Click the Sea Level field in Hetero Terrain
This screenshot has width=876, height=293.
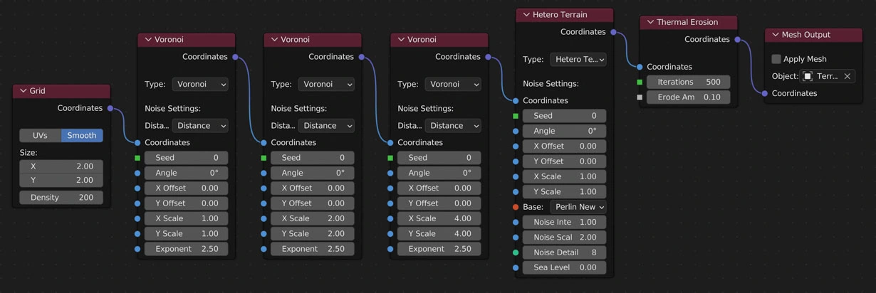point(564,267)
